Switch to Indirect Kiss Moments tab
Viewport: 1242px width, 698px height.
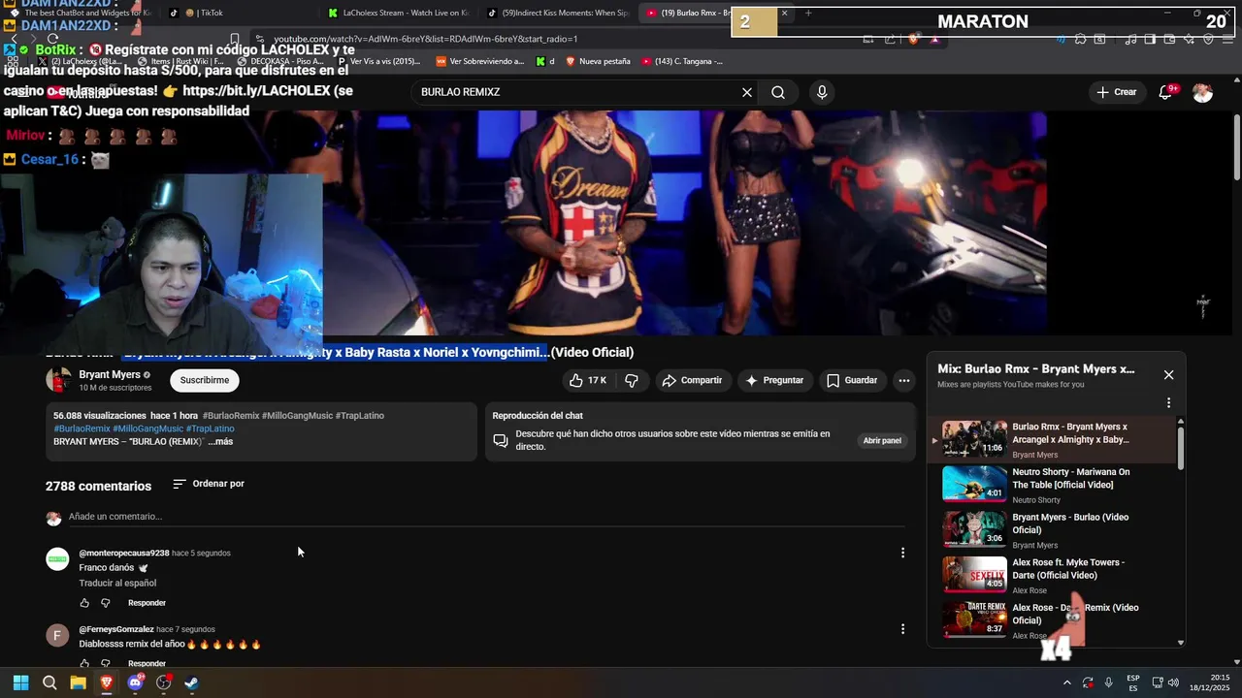point(558,13)
